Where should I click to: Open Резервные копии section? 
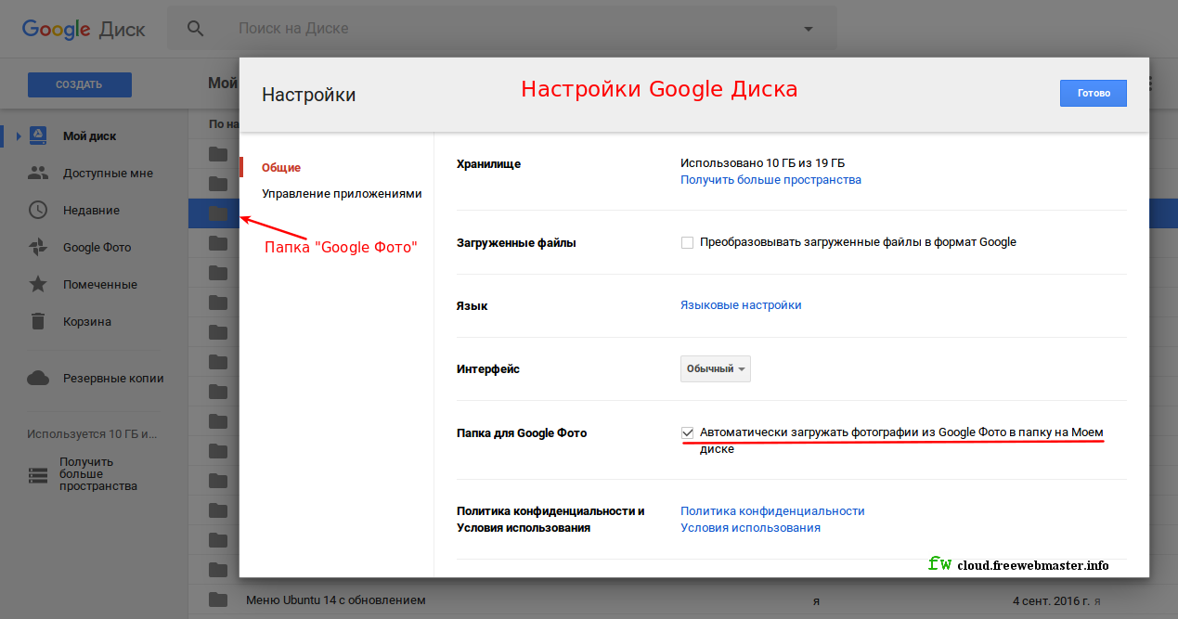point(113,379)
